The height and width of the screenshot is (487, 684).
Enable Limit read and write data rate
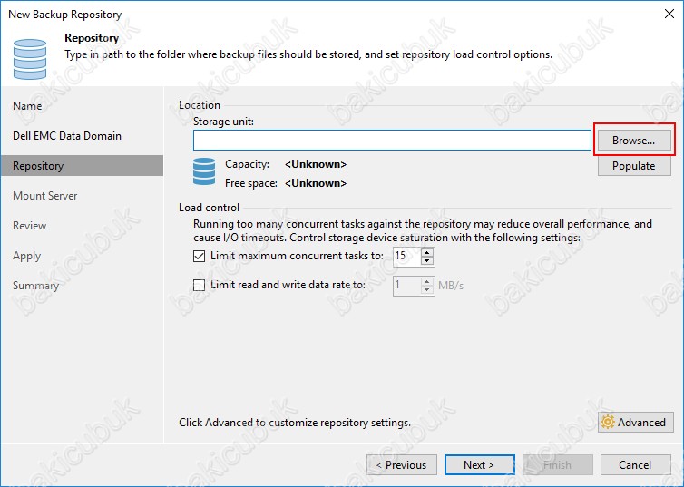[199, 285]
